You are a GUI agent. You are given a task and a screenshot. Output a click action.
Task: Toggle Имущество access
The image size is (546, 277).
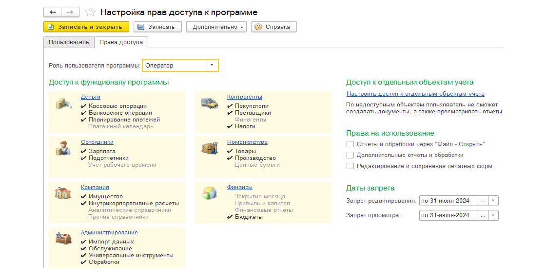(102, 196)
